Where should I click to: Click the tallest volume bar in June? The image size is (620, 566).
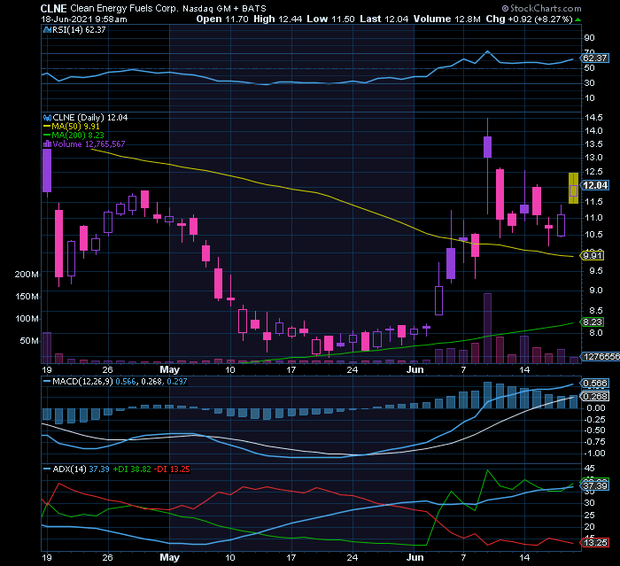click(x=487, y=328)
